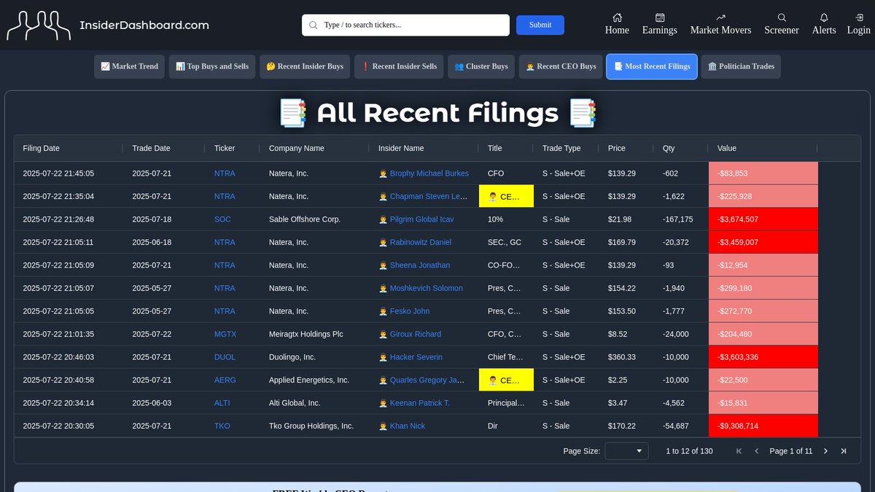Click the $360.33 price cell
The width and height of the screenshot is (875, 492).
pos(626,357)
